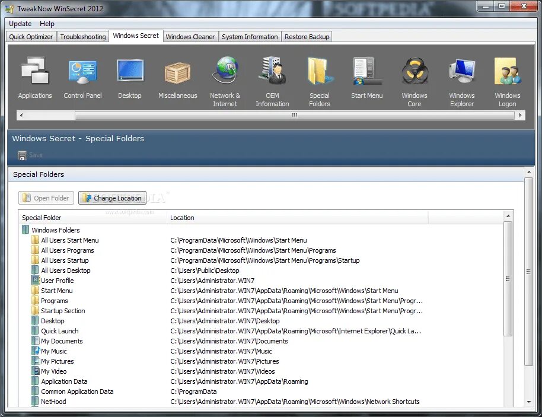Select the Start Menu folder row
Screen dimensions: 542x417
[261, 291]
